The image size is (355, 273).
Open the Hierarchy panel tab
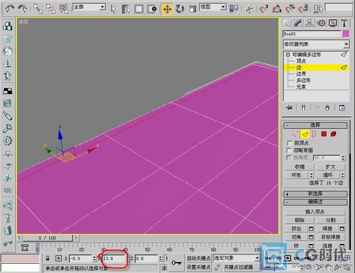pos(310,23)
